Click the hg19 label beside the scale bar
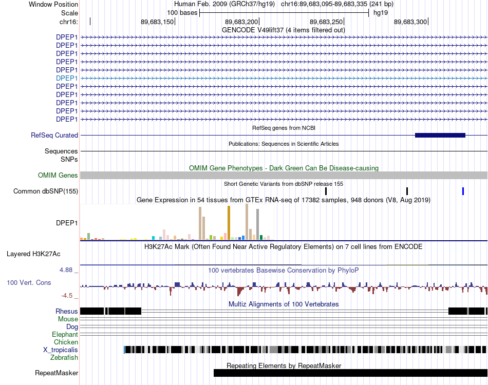The height and width of the screenshot is (385, 488). tap(381, 13)
